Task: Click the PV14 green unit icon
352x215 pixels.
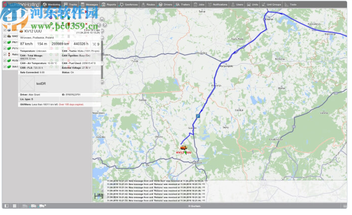Action: tap(9, 48)
